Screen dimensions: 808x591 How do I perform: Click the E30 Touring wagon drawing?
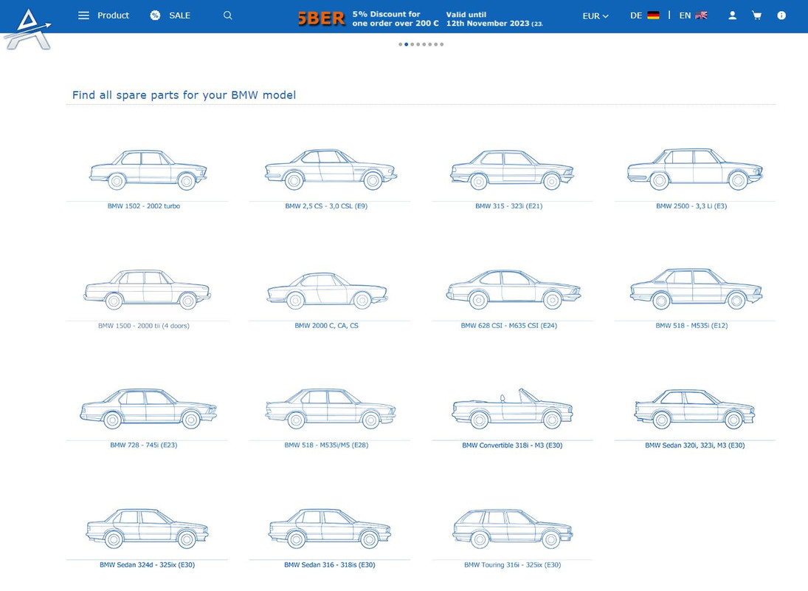(x=513, y=529)
